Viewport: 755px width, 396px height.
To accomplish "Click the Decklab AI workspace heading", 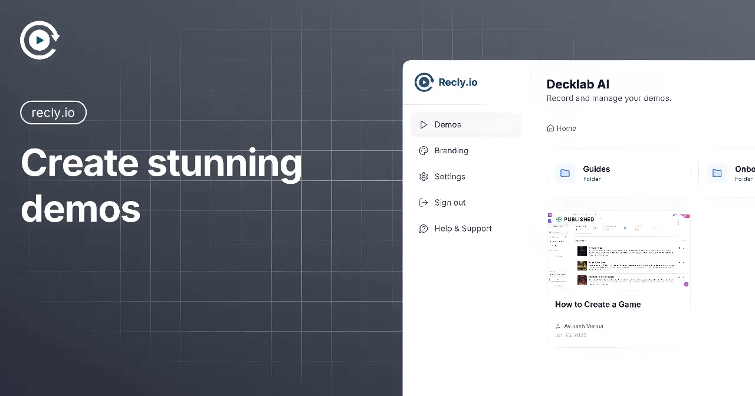I will [x=578, y=84].
